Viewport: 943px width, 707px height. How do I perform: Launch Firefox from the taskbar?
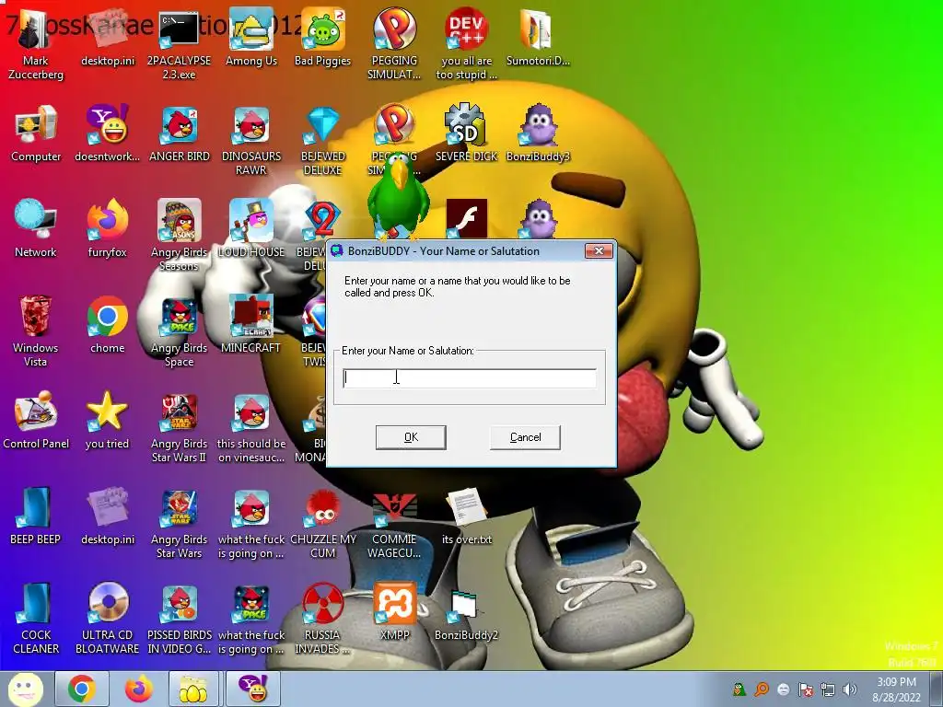click(x=139, y=689)
